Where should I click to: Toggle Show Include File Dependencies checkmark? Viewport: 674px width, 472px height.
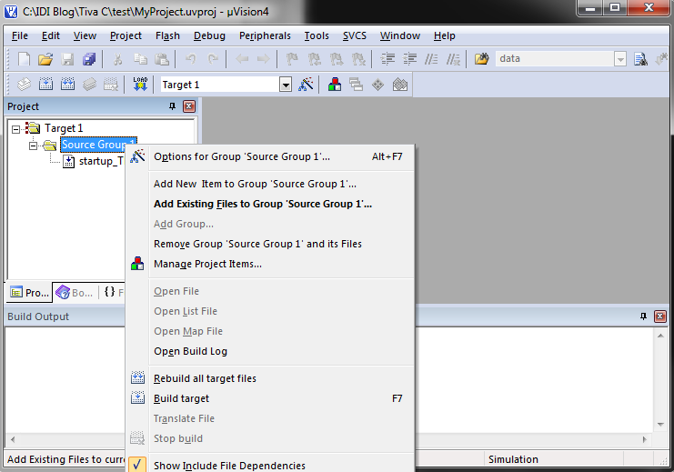(137, 465)
